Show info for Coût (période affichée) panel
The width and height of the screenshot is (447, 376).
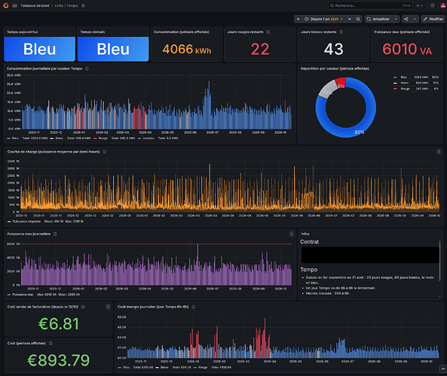click(x=51, y=344)
